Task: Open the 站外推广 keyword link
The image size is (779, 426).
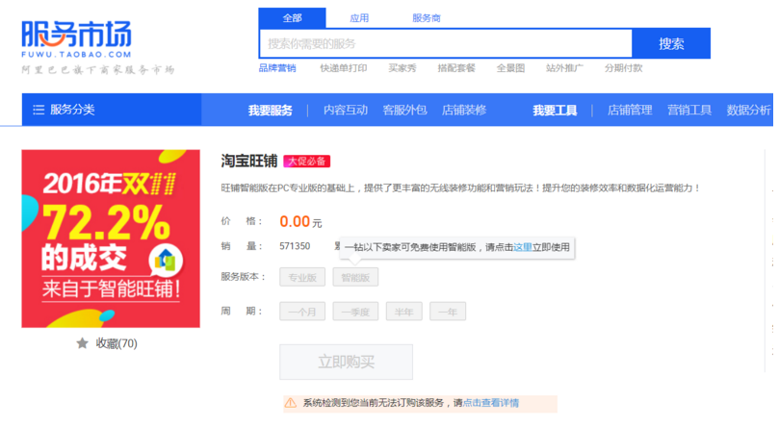Action: coord(564,68)
